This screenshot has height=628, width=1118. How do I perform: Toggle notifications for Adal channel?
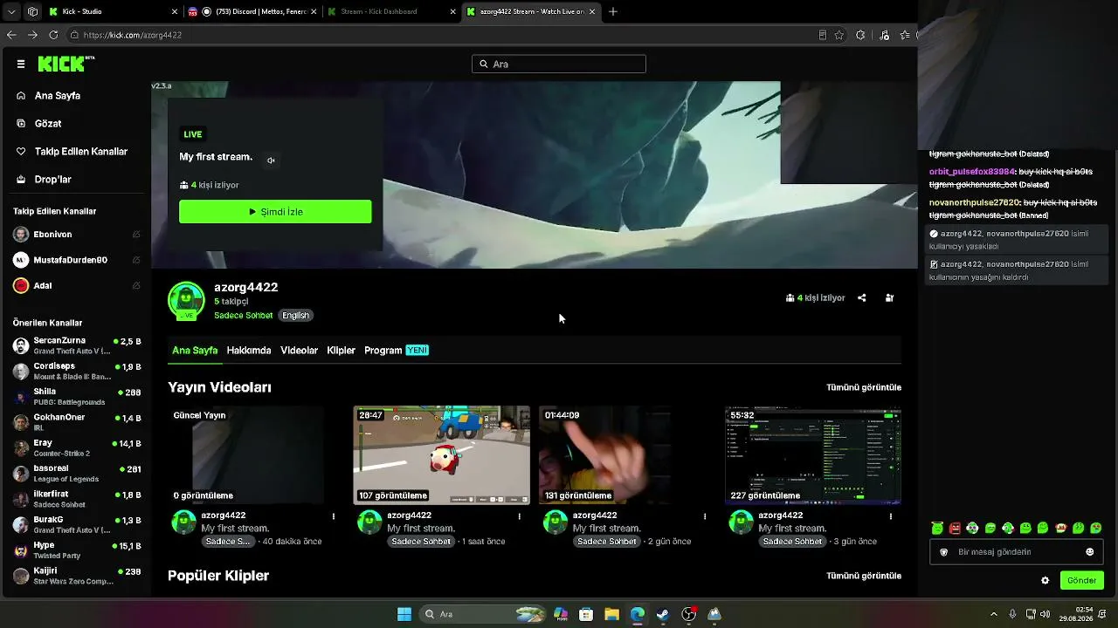click(x=136, y=286)
